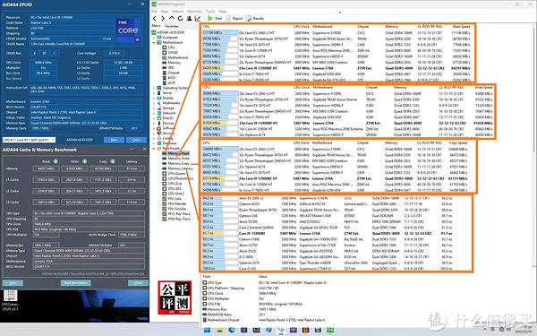Open the Help menu

coord(223,12)
